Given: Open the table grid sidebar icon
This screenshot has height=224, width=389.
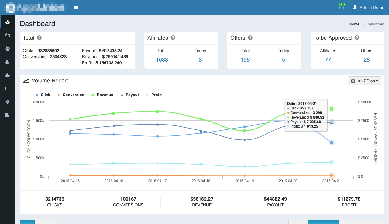Looking at the screenshot, I should (8, 89).
